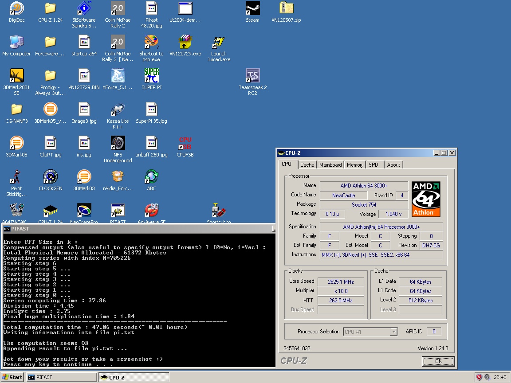
Task: Click the 1.648 v voltage value
Action: click(x=393, y=214)
